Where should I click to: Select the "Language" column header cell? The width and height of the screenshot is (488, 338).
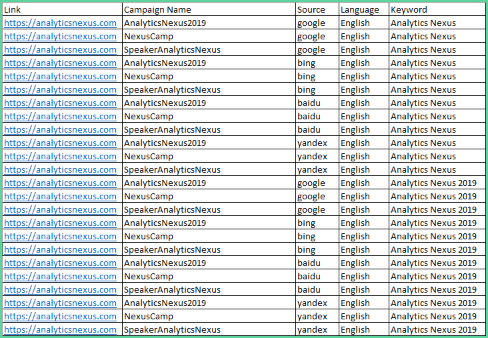coord(364,9)
